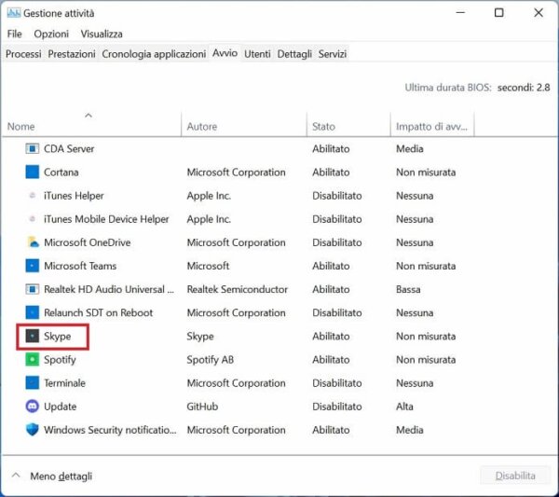The image size is (559, 497).
Task: Switch to the Prestazioni tab
Action: pos(72,54)
